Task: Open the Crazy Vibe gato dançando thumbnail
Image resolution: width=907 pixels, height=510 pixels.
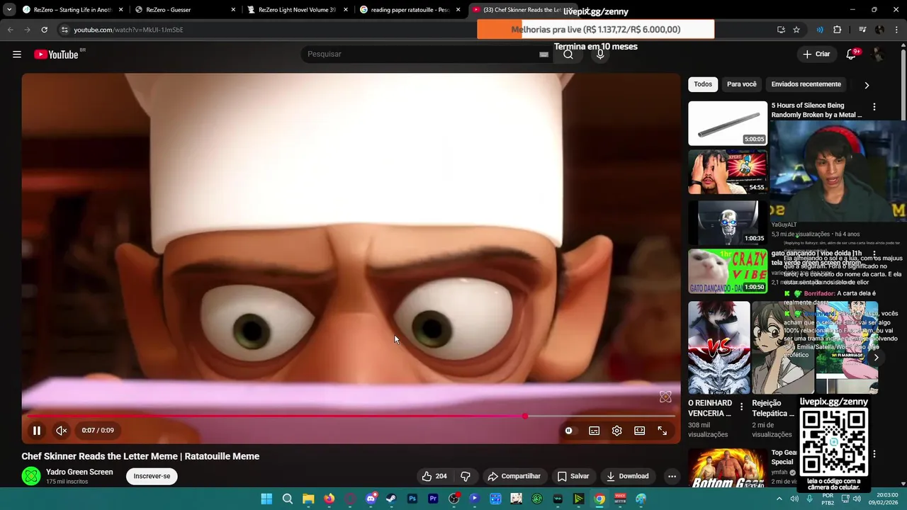Action: [728, 271]
